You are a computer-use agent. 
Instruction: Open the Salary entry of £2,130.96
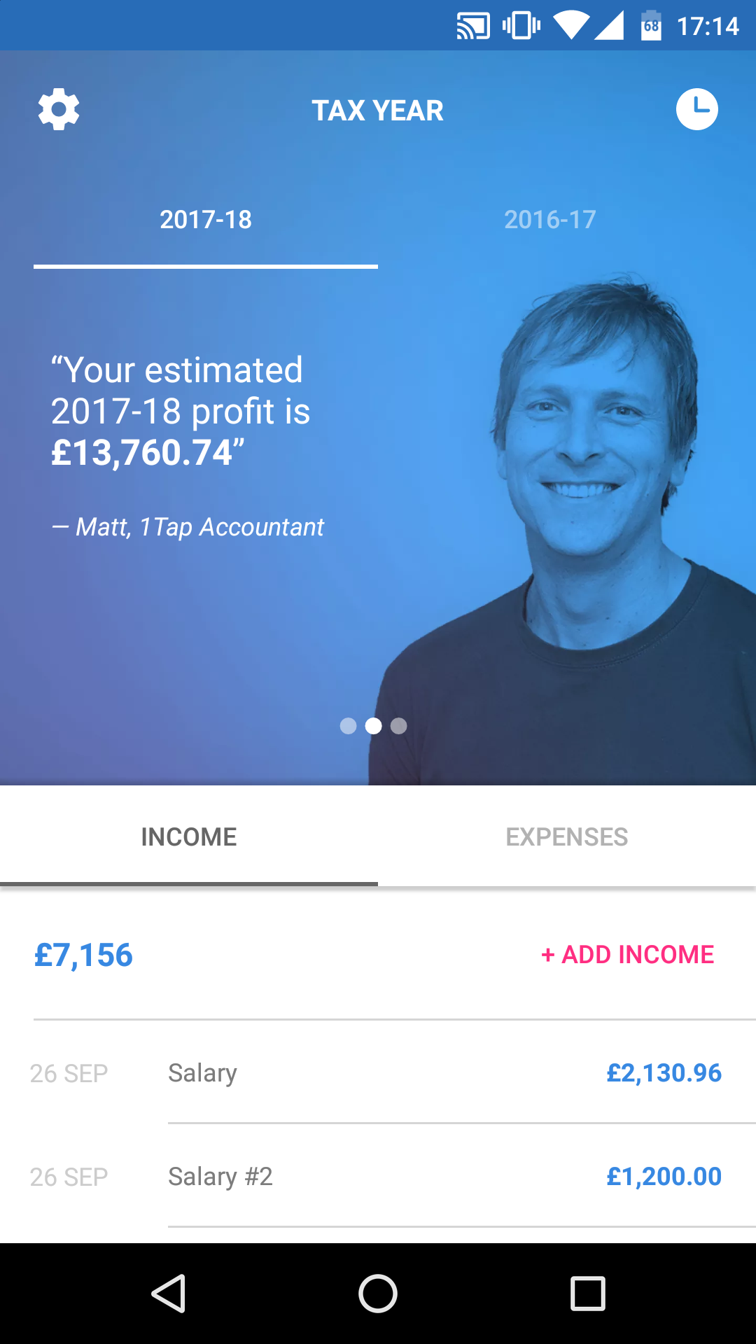378,1072
